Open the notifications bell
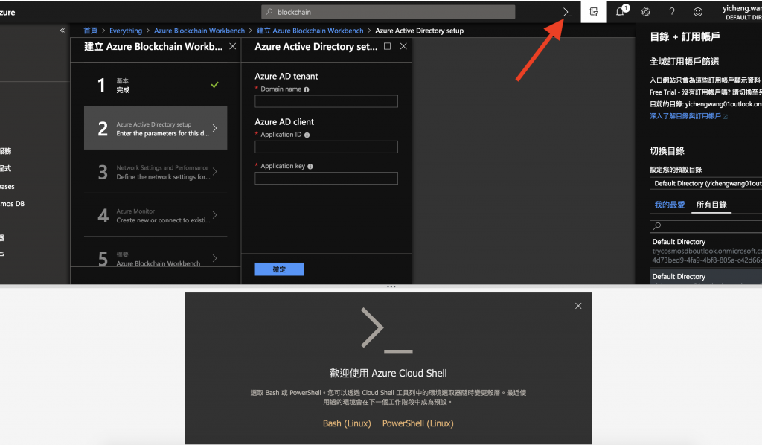Screen dimensions: 762x445 point(621,12)
